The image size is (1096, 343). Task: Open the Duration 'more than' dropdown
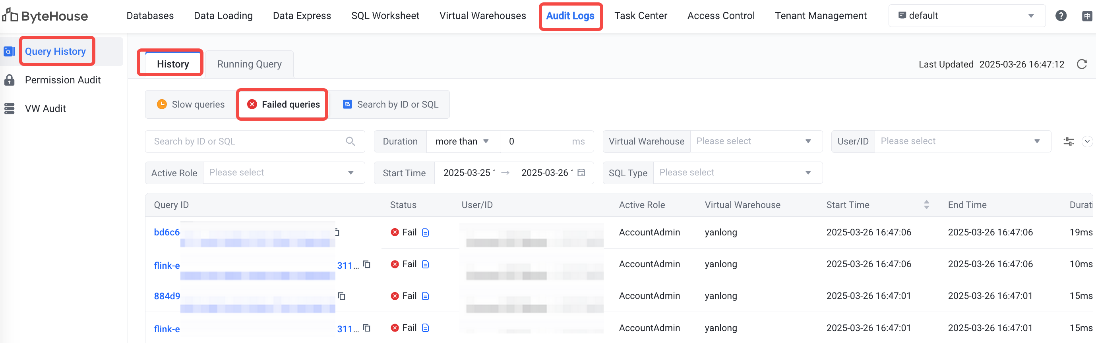(x=462, y=141)
